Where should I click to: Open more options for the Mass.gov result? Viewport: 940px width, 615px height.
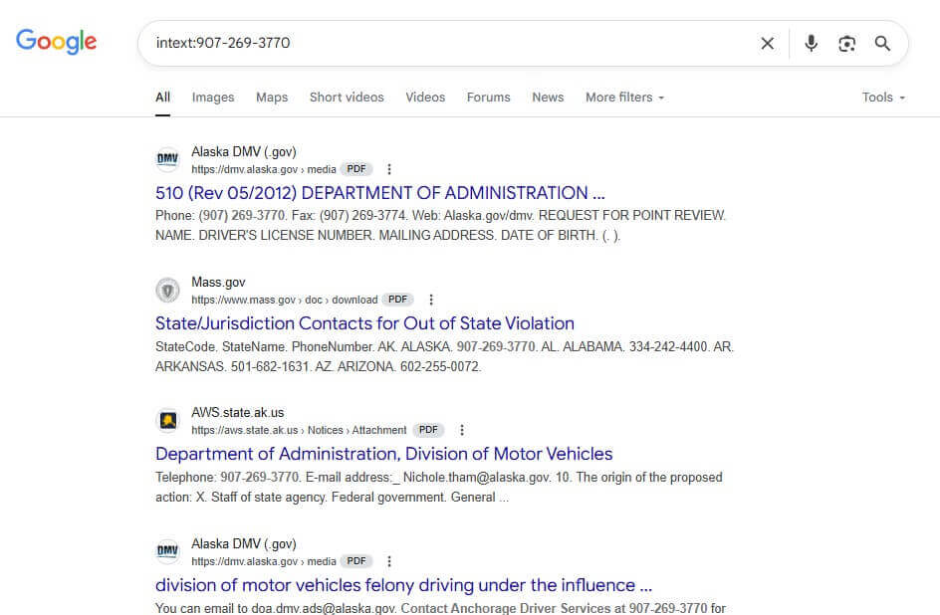(x=431, y=300)
